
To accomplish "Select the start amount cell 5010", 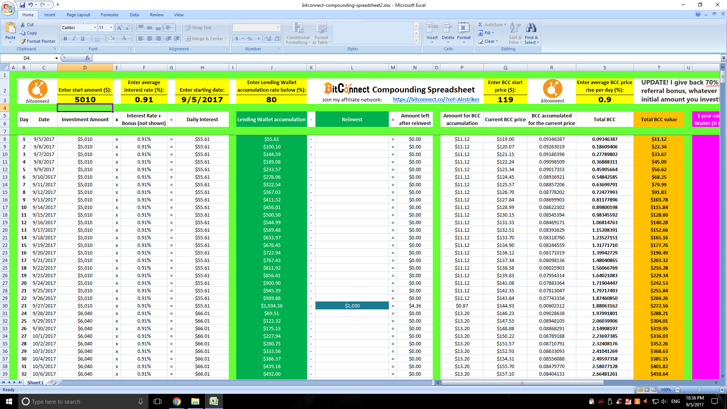I will click(x=85, y=100).
